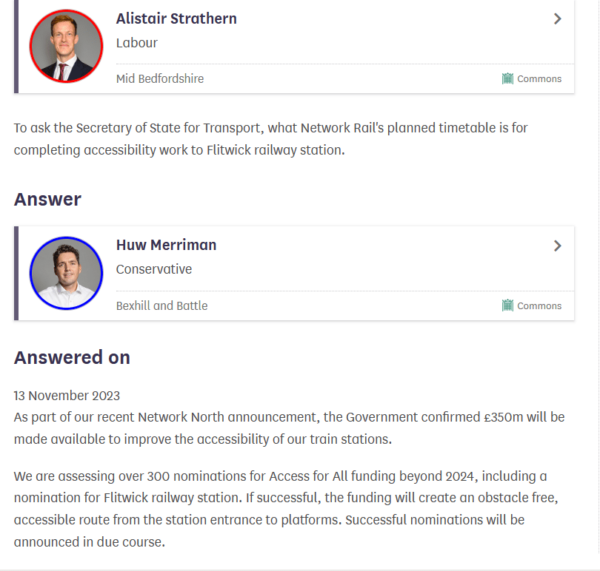
Task: Click the question text about Flitwick accessibility timetable
Action: [x=270, y=139]
